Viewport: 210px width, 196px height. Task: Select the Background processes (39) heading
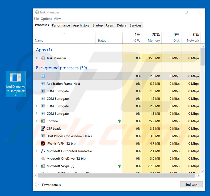[x=61, y=68]
